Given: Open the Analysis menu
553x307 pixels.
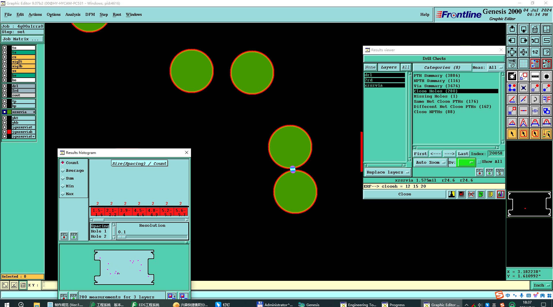Looking at the screenshot, I should pyautogui.click(x=73, y=15).
